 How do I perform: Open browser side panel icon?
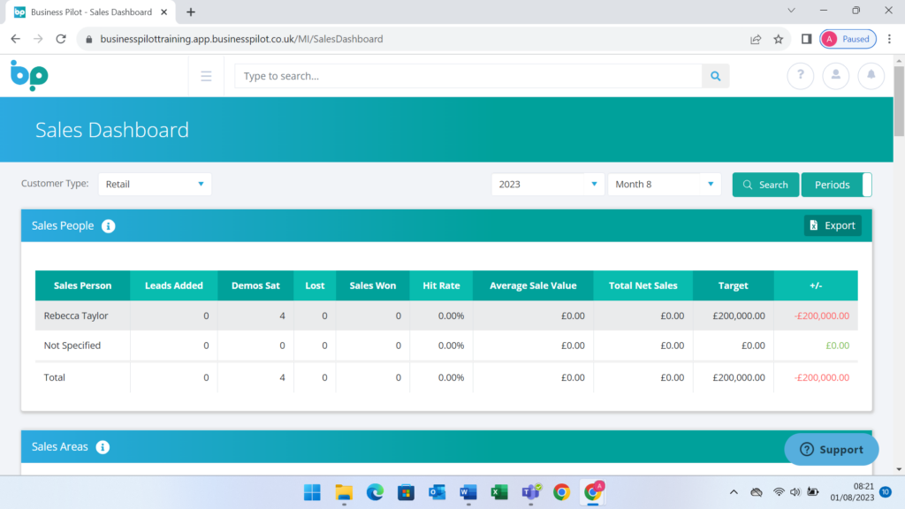click(x=806, y=39)
